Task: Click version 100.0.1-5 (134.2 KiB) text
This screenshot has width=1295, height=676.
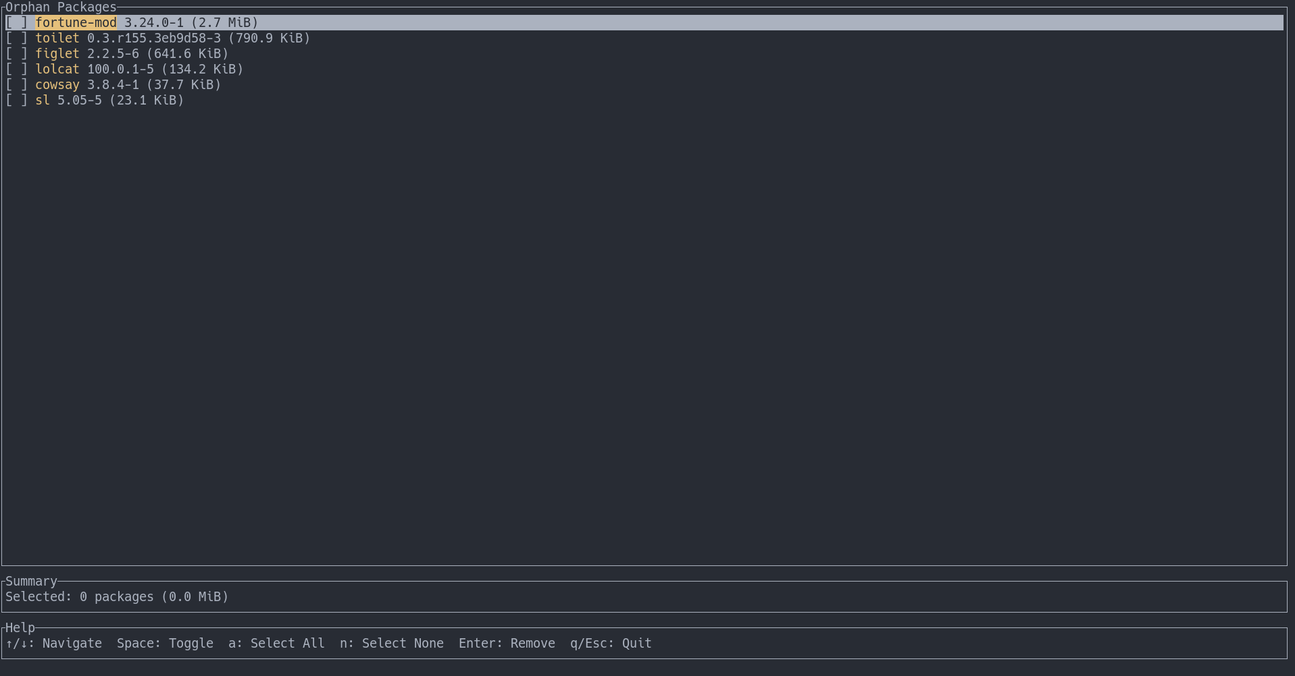Action: click(166, 69)
